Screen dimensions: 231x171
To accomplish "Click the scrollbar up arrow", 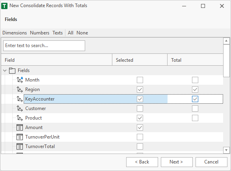I will (226, 41).
